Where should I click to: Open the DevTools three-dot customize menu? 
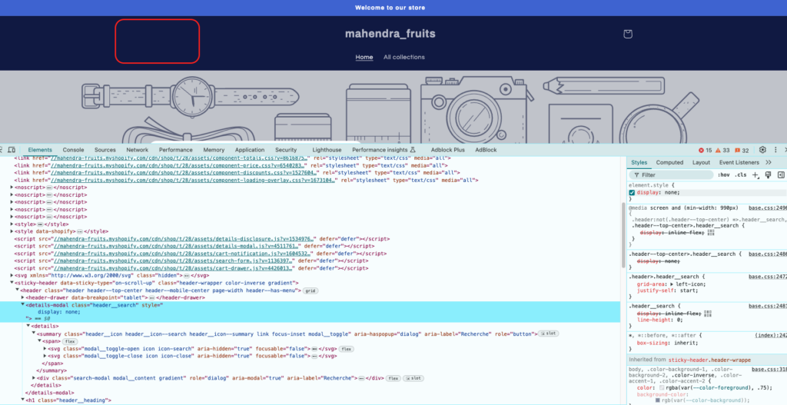[x=776, y=150]
